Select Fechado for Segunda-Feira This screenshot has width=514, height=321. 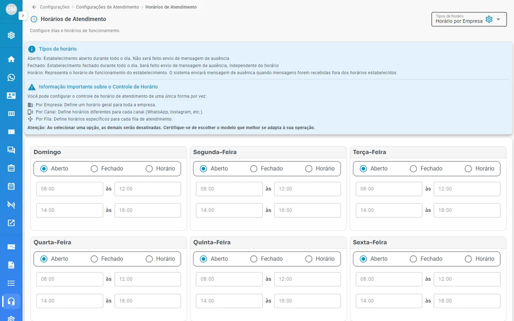coord(254,169)
